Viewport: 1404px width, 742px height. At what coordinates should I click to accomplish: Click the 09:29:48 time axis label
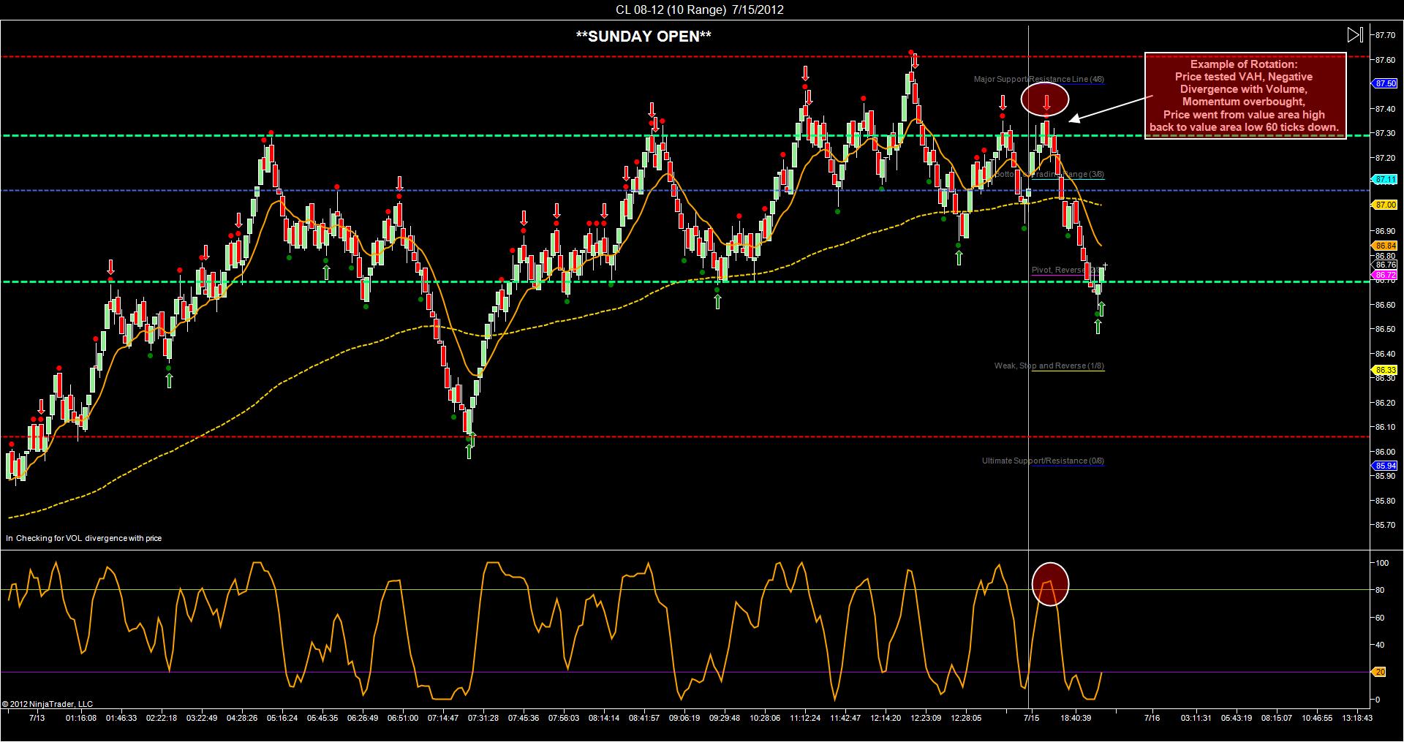click(x=725, y=718)
